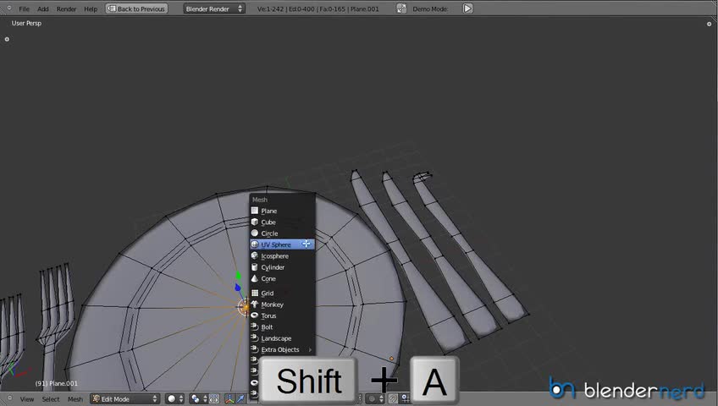The height and width of the screenshot is (406, 718).
Task: Open the Help menu
Action: point(91,8)
